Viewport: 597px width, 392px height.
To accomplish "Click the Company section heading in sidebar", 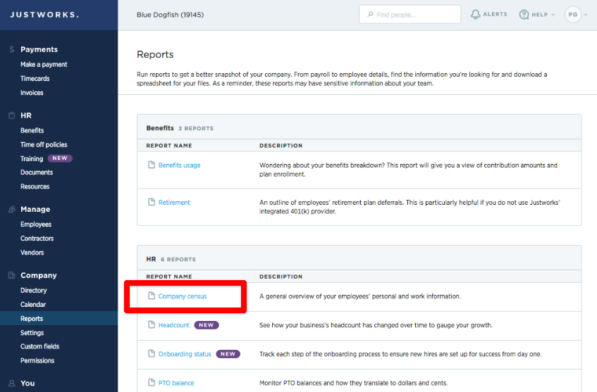I will point(39,275).
